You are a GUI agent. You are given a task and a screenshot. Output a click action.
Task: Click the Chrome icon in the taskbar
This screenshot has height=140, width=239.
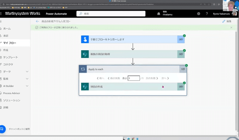[133, 139]
